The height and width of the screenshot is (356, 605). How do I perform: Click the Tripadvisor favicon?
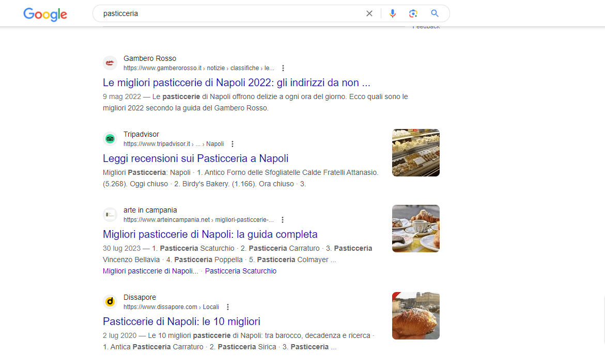[110, 139]
